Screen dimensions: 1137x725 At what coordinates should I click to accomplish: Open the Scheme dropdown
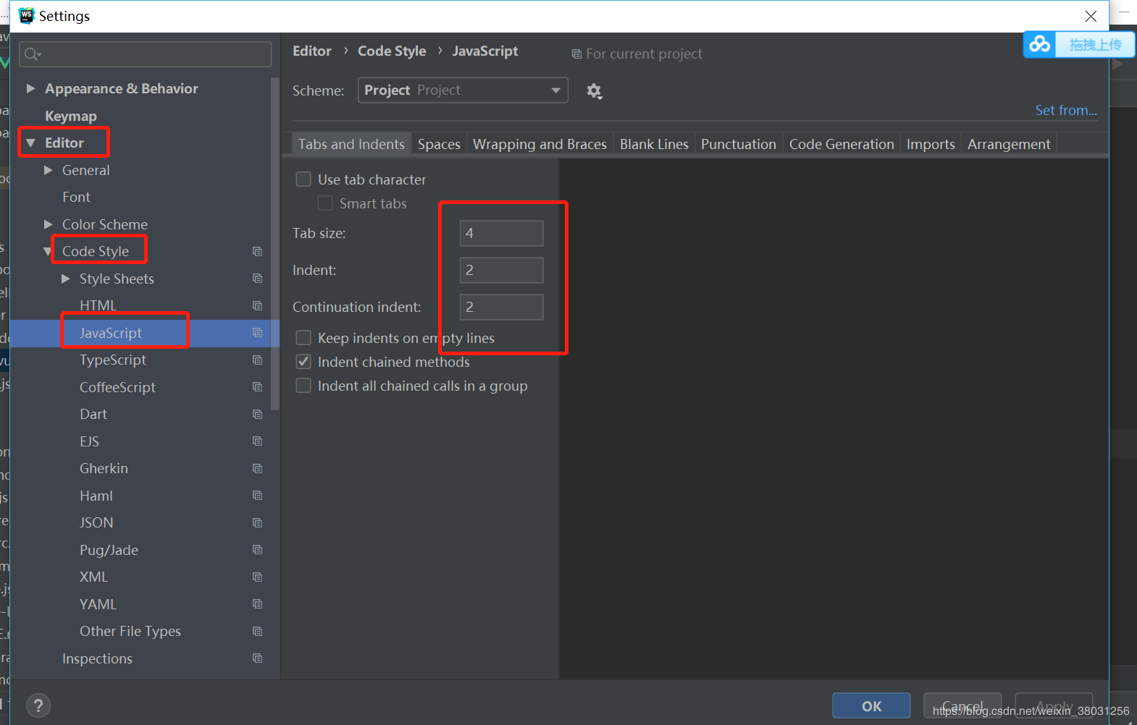463,90
